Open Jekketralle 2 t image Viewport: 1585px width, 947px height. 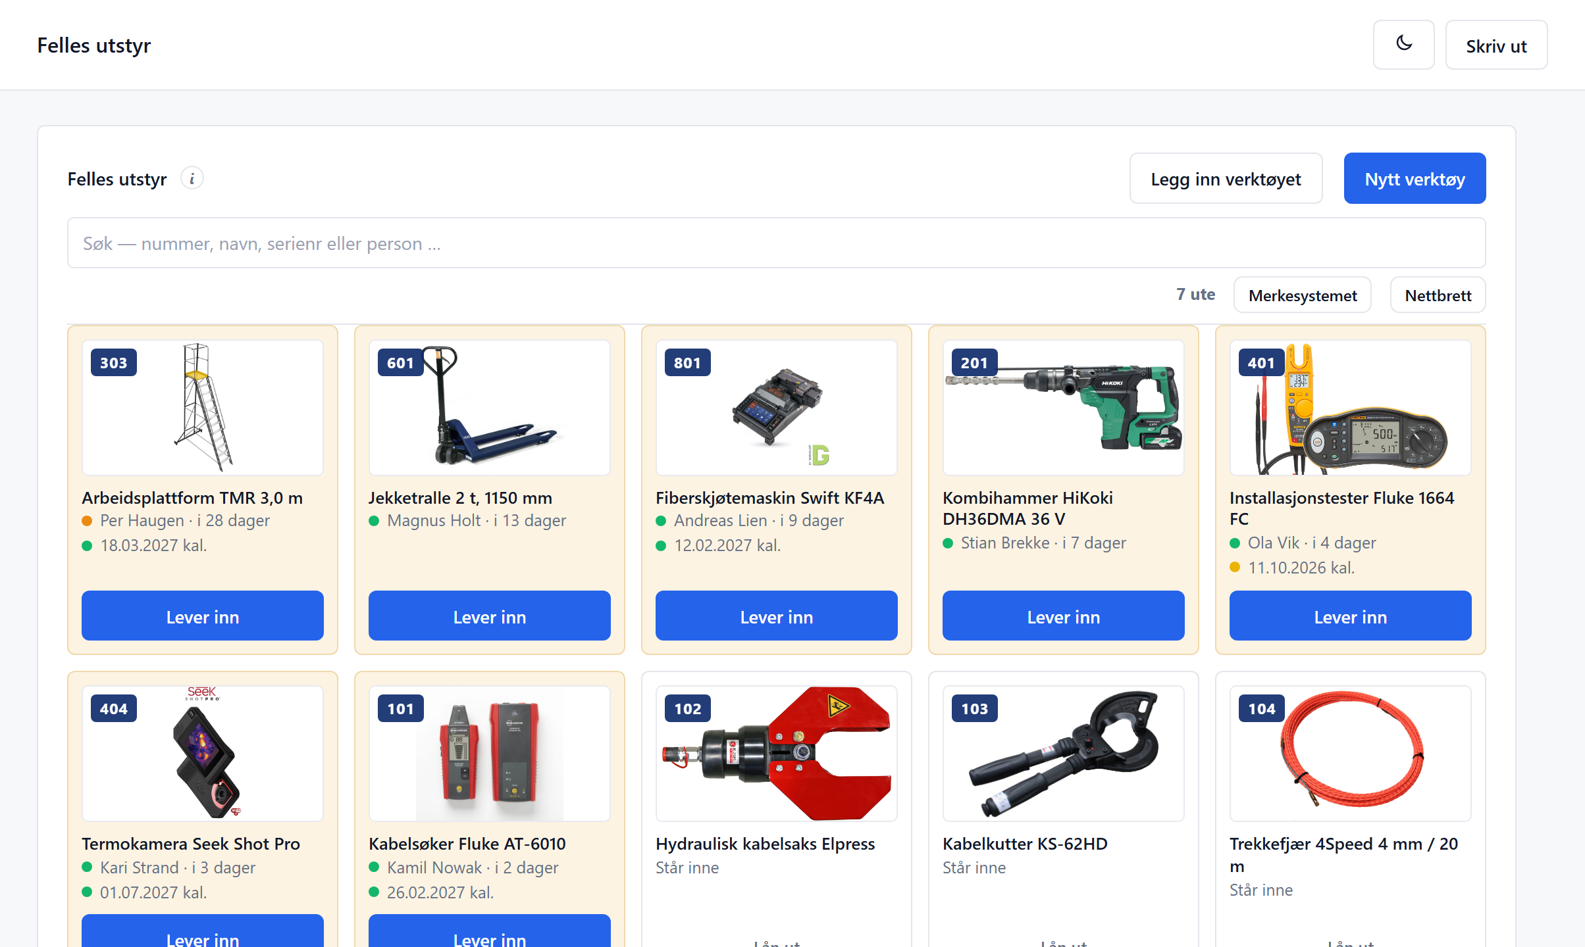coord(490,408)
